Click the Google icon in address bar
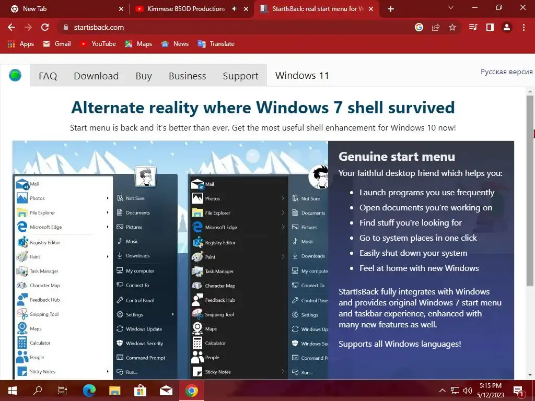This screenshot has width=535, height=401. (x=419, y=27)
